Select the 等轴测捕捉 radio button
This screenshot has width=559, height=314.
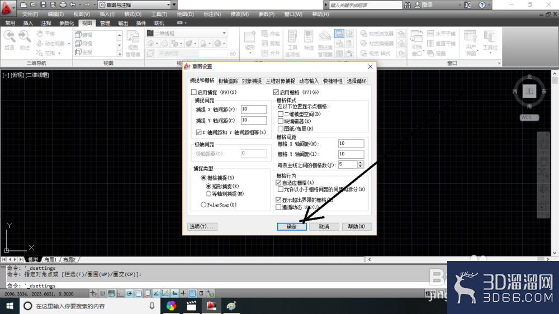pos(209,193)
